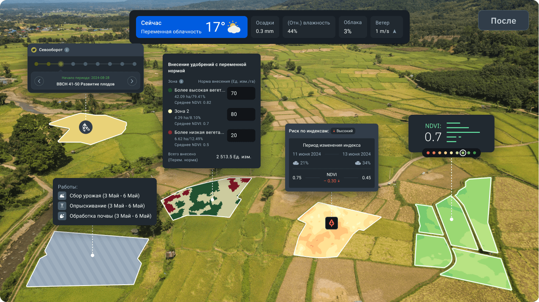
Task: Click the Осадки 0.3 mm tile
Action: pos(265,27)
